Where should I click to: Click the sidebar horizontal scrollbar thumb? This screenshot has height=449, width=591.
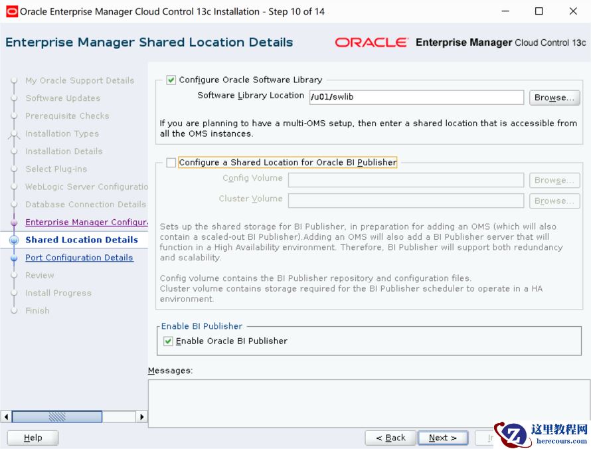pyautogui.click(x=57, y=417)
